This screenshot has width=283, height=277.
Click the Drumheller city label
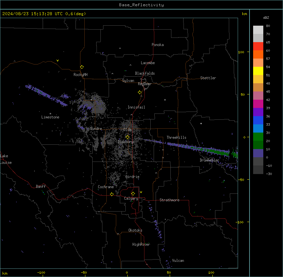click(209, 160)
